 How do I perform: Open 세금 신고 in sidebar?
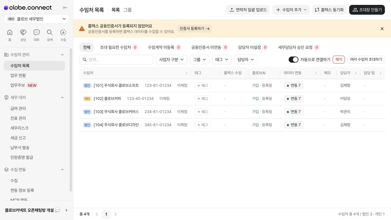(34, 138)
